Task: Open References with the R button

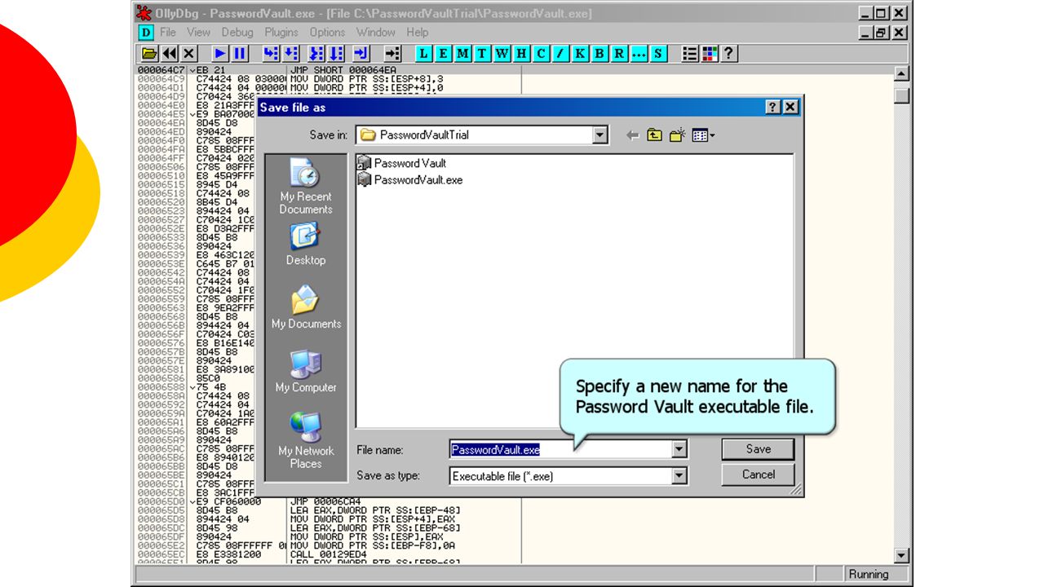Action: (x=619, y=54)
